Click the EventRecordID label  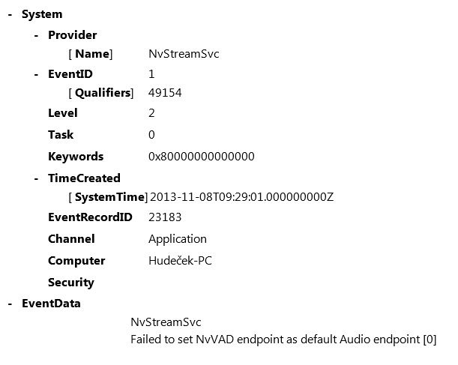point(90,217)
